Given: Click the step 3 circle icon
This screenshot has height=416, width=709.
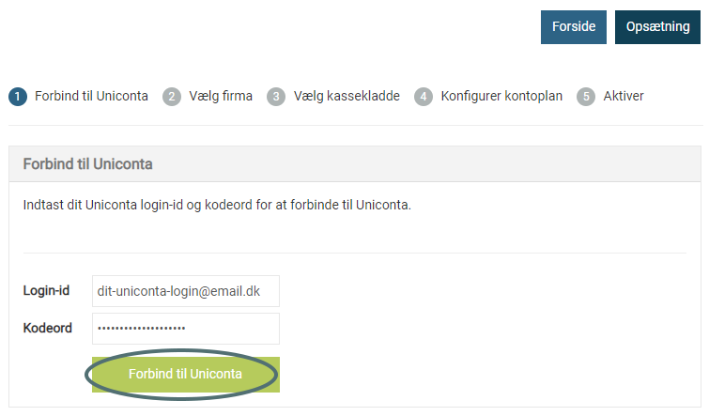Looking at the screenshot, I should coord(276,97).
